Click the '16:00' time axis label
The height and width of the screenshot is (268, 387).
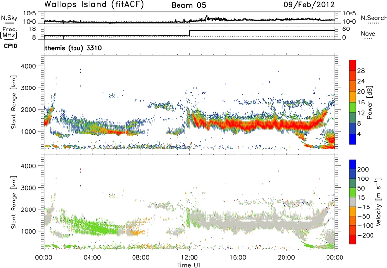tap(238, 258)
